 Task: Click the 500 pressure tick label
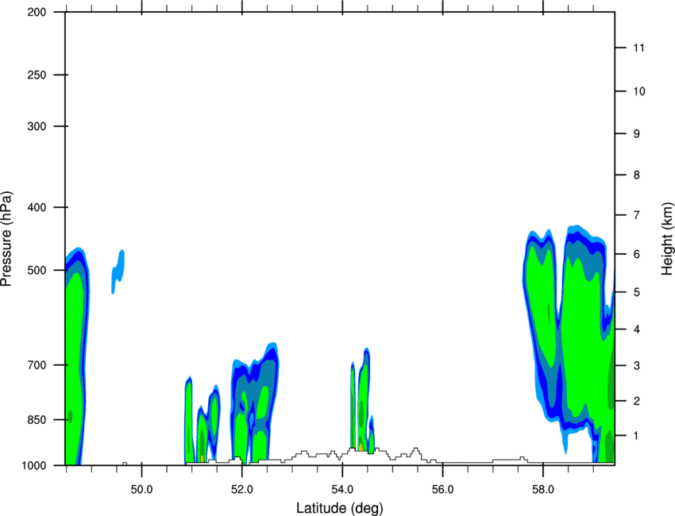pyautogui.click(x=37, y=270)
